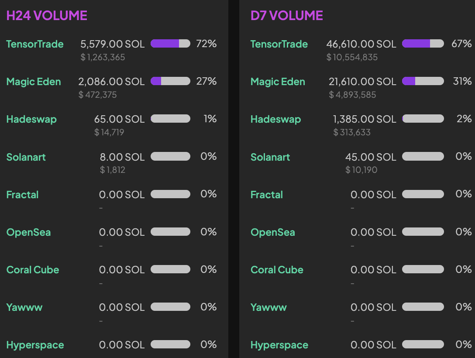Click Yawww in H24 Volume panel

24,307
